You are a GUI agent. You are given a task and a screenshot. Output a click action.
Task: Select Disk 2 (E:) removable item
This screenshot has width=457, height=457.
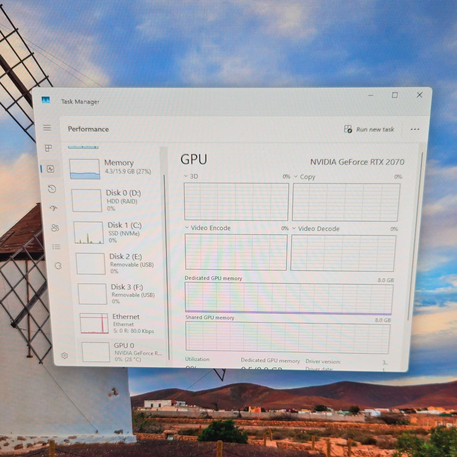119,263
